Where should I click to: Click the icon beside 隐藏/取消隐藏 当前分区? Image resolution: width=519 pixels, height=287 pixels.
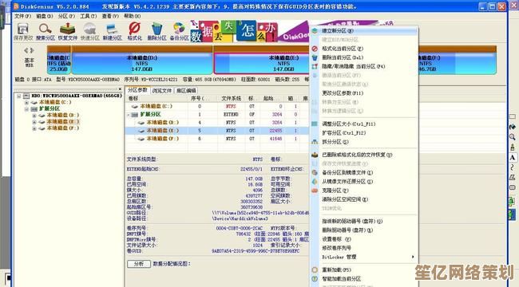pyautogui.click(x=315, y=66)
